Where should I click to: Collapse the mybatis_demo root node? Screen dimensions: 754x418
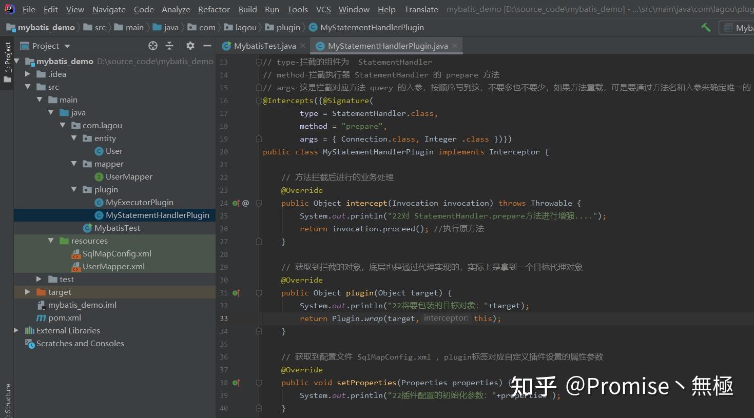coord(17,61)
